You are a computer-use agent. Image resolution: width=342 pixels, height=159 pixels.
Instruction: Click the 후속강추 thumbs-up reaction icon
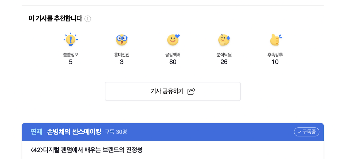[275, 39]
